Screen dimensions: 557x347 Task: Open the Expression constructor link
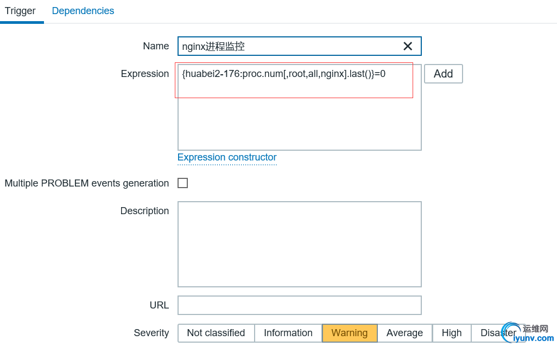tap(227, 157)
